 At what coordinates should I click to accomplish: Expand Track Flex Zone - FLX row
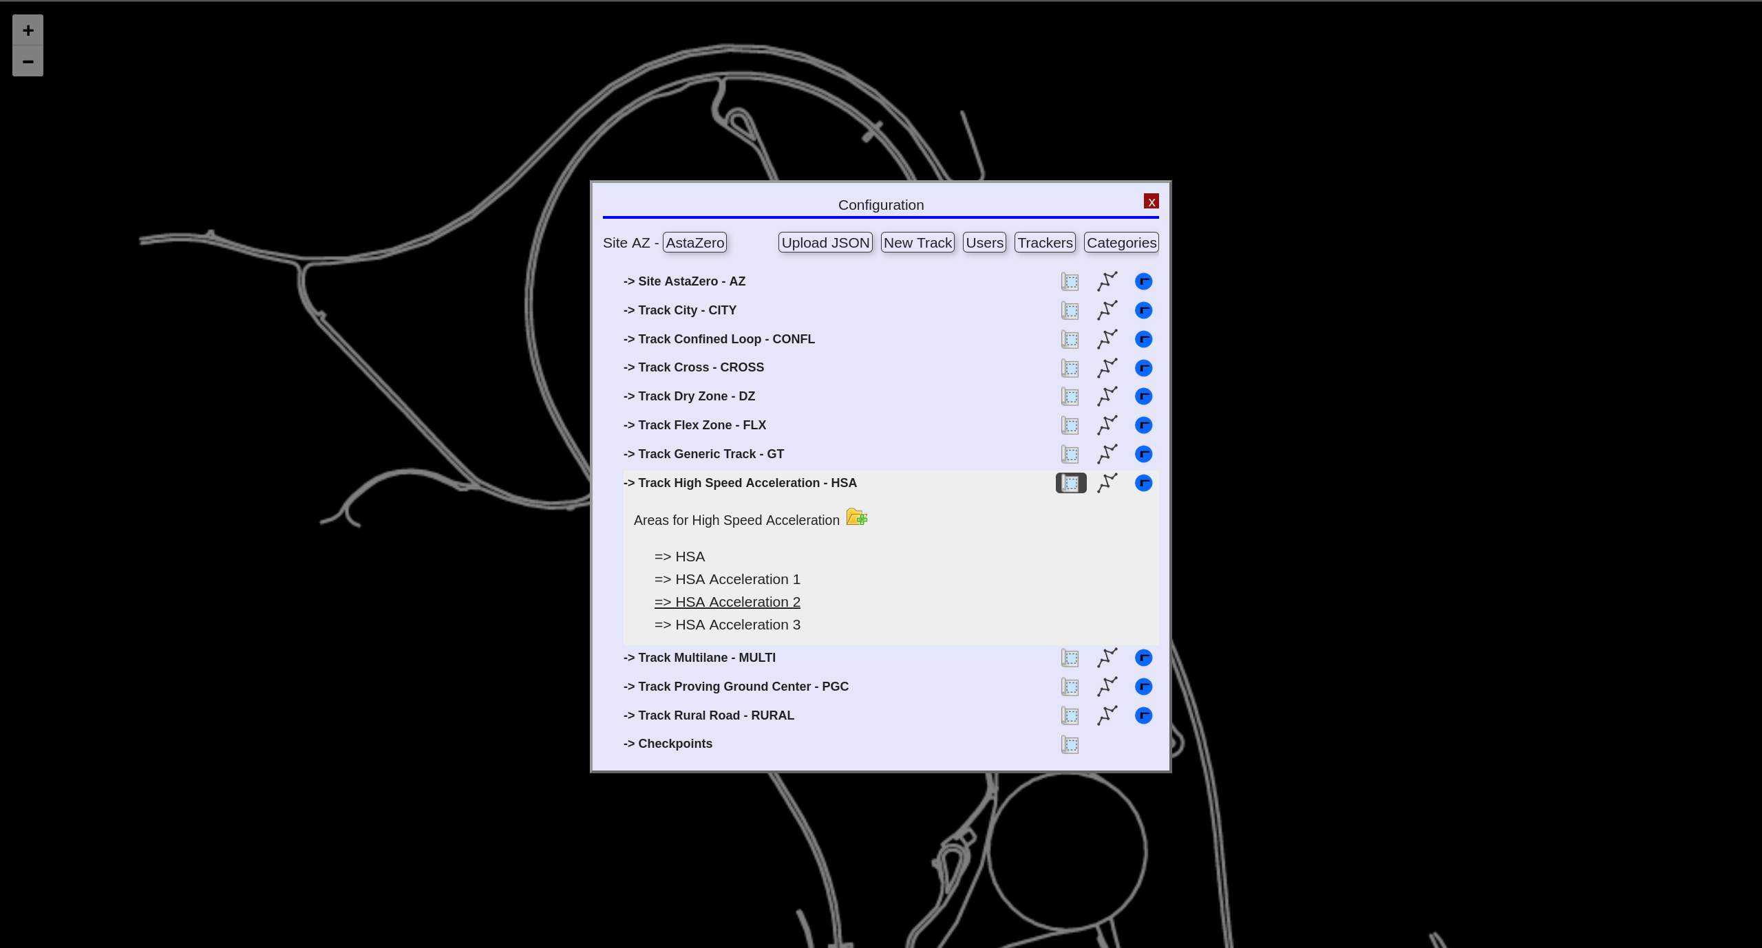(x=694, y=425)
